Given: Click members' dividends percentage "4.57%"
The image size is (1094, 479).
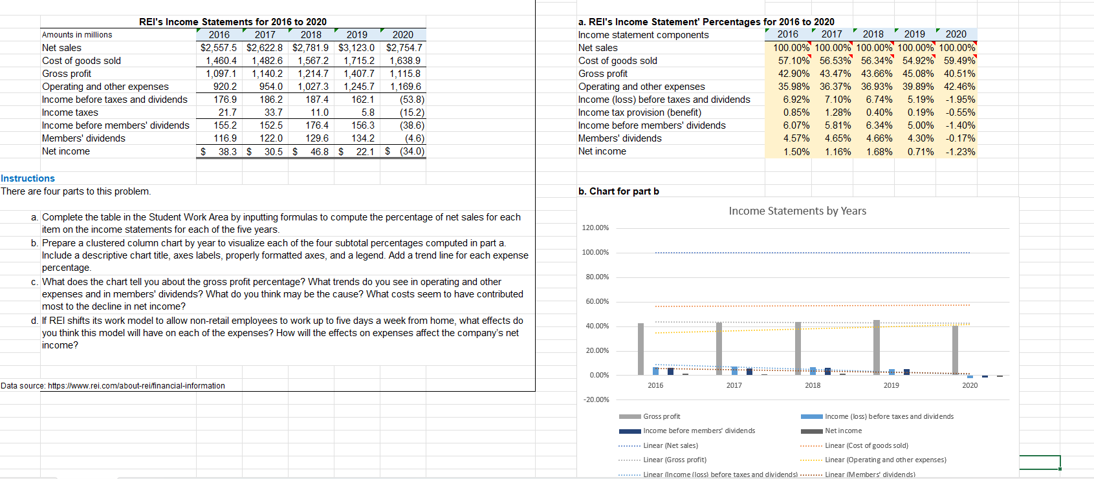Looking at the screenshot, I should pyautogui.click(x=796, y=138).
